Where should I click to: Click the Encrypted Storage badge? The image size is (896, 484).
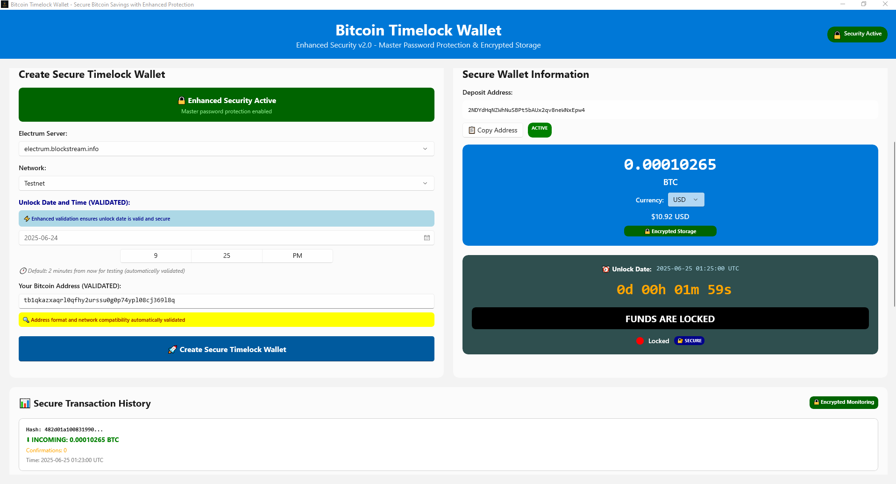click(670, 231)
